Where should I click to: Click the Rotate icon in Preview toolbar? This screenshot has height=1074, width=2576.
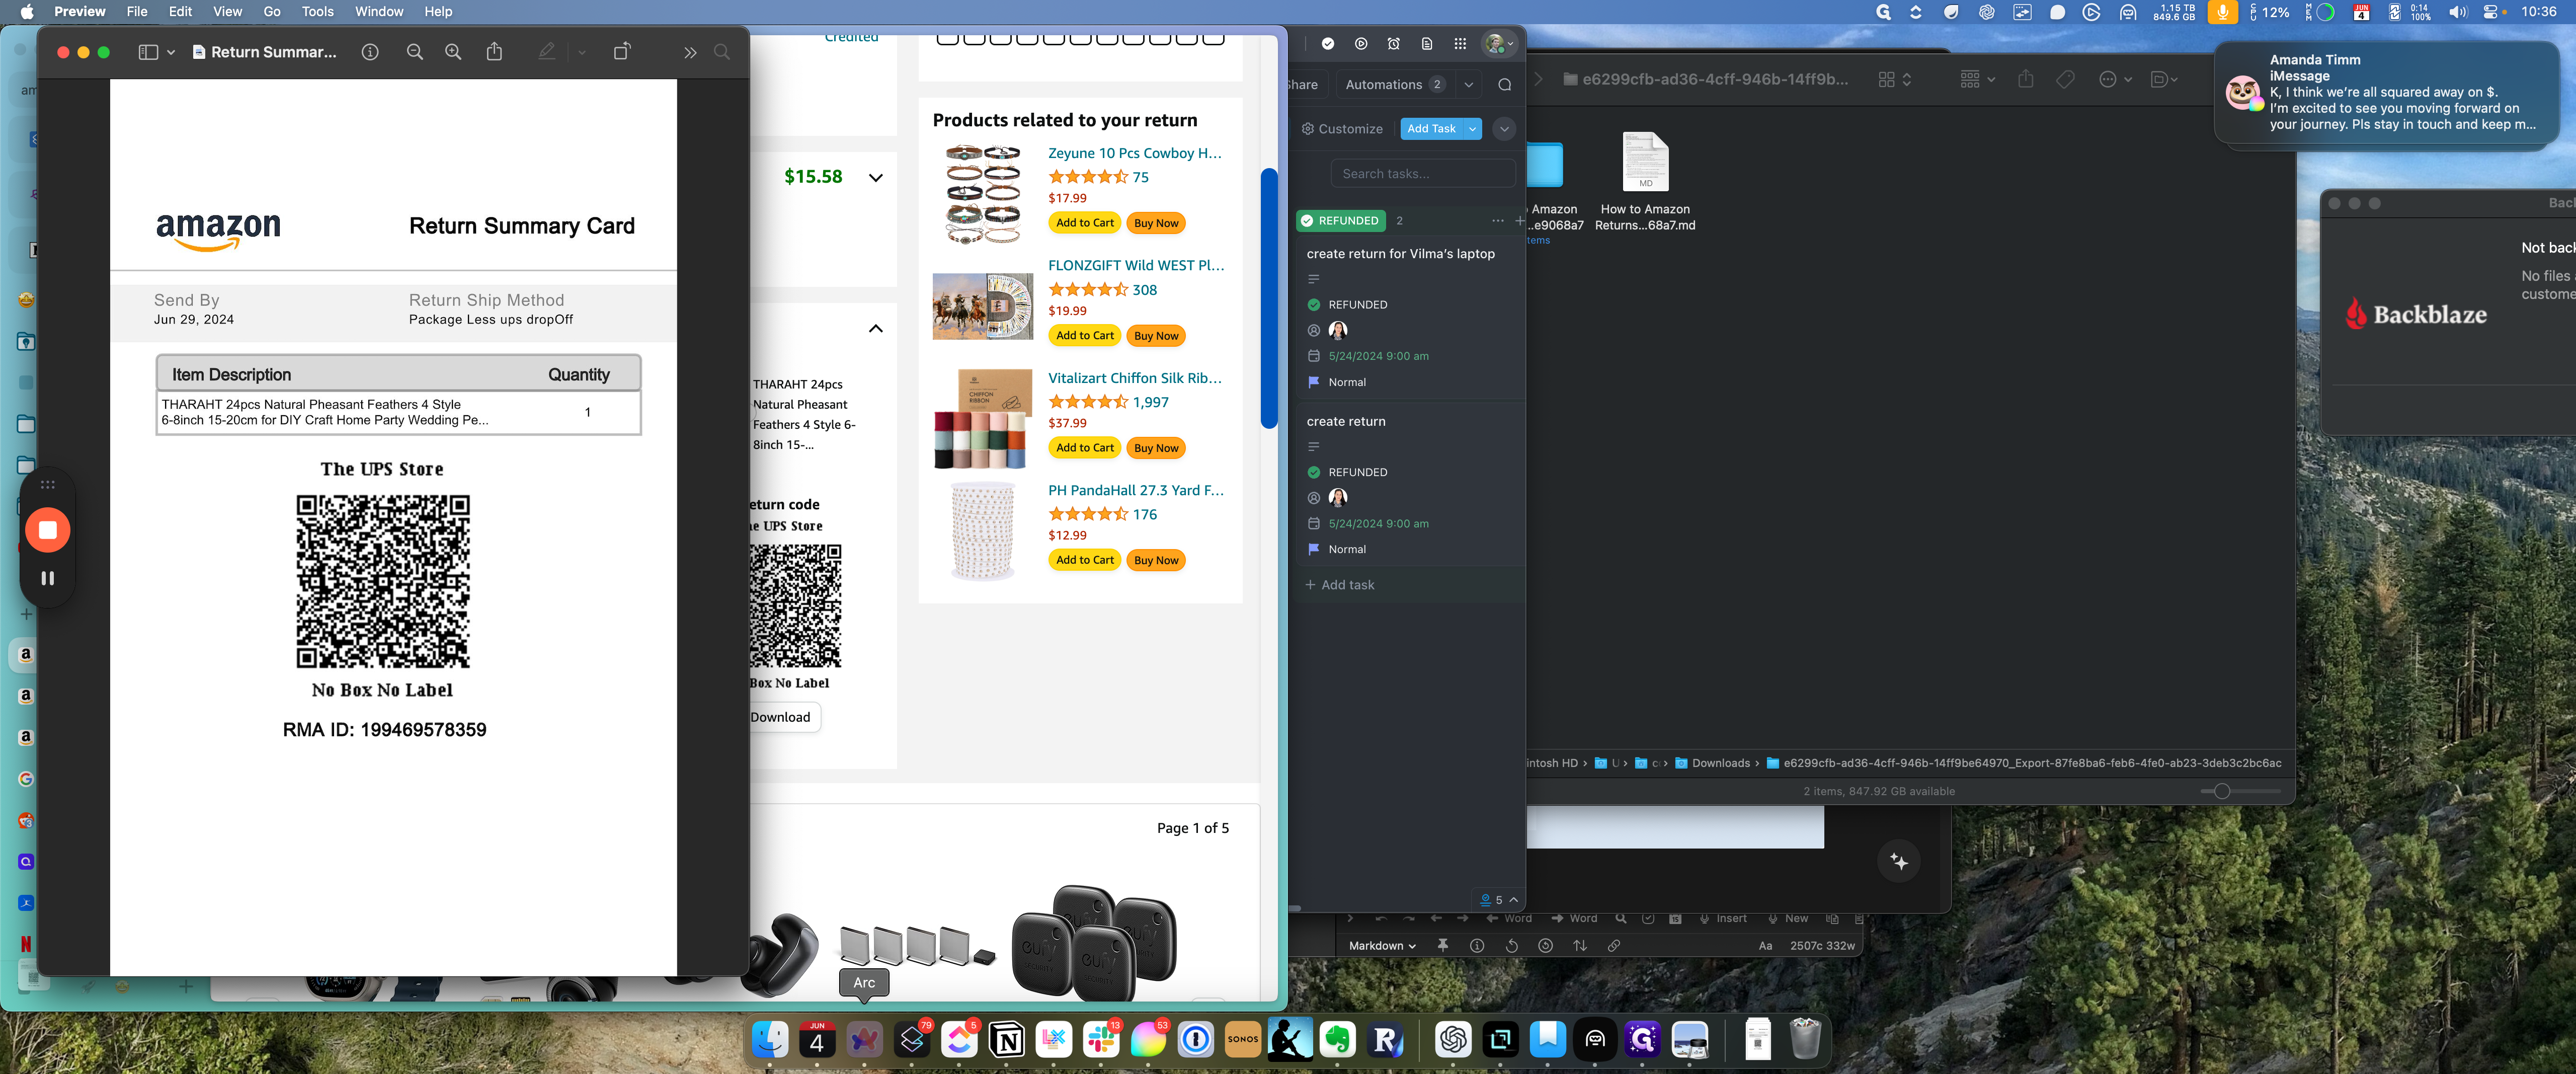click(x=622, y=52)
